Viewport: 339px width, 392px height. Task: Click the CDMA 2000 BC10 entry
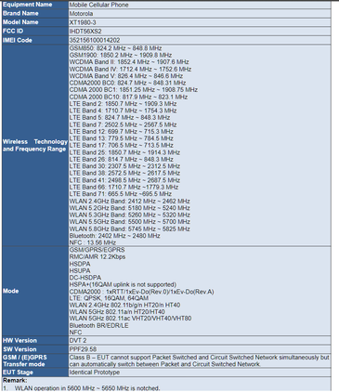click(x=128, y=97)
